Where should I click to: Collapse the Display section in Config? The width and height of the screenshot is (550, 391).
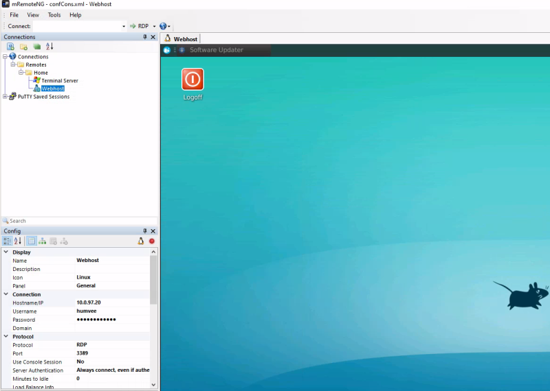pos(6,252)
